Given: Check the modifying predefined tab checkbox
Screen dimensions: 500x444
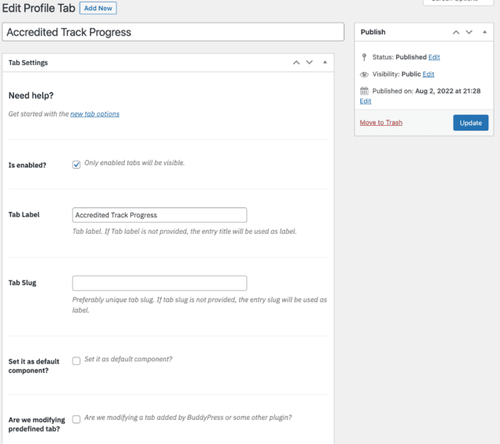Looking at the screenshot, I should (77, 419).
